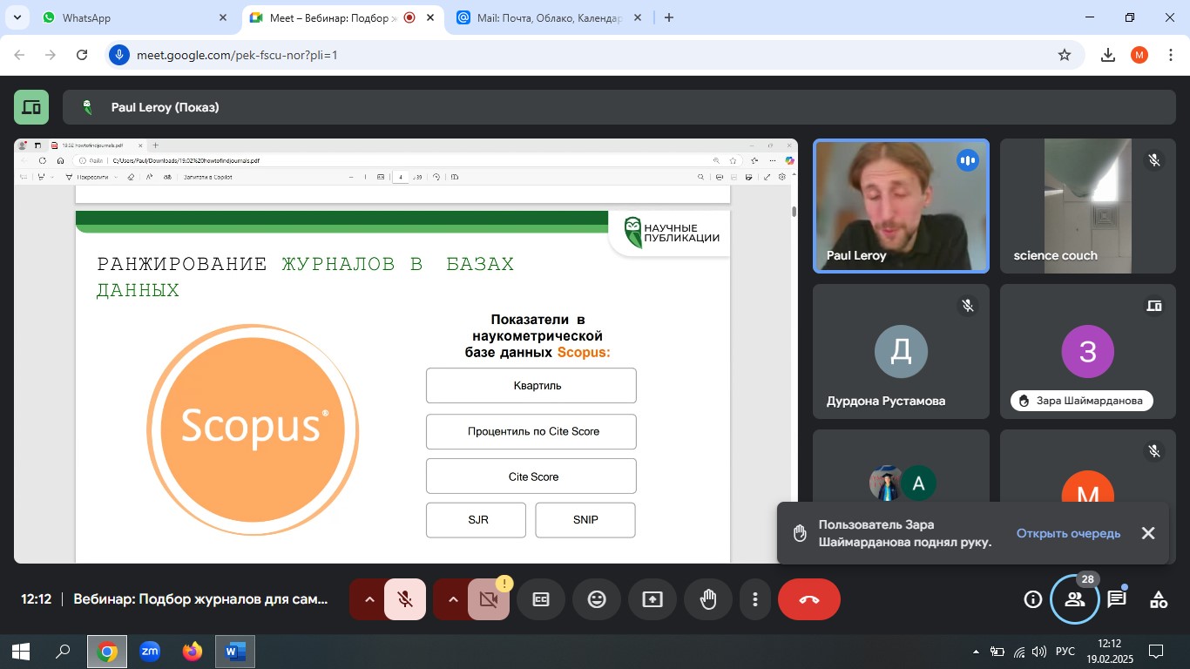Image resolution: width=1190 pixels, height=669 pixels.
Task: Unmute the microphone in the Meet toolbar
Action: coord(405,599)
